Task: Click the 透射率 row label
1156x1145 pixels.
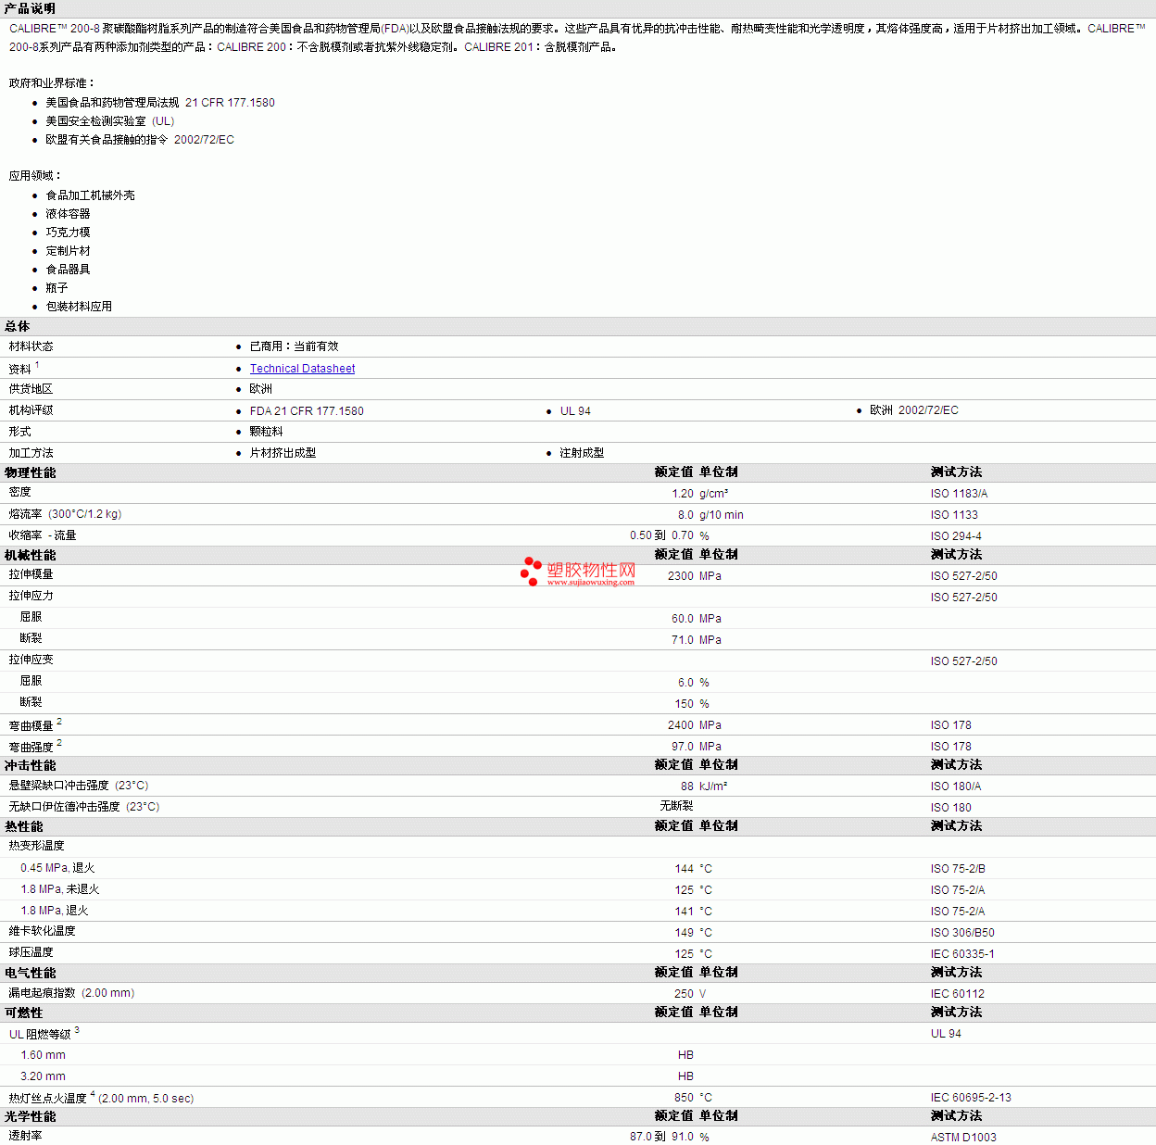Action: (26, 1136)
